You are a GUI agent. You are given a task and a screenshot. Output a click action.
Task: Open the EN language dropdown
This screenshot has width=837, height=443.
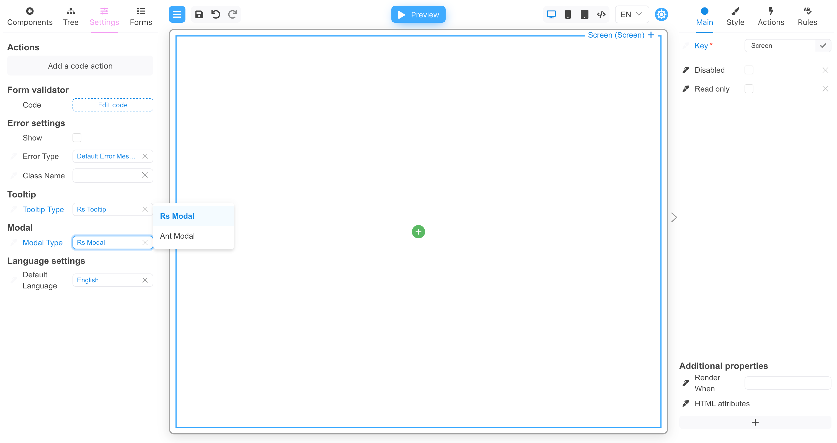point(631,14)
